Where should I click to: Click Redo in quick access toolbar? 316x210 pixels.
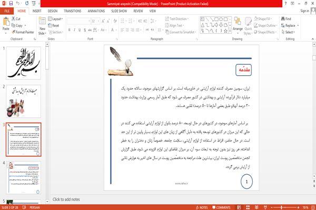27,3
